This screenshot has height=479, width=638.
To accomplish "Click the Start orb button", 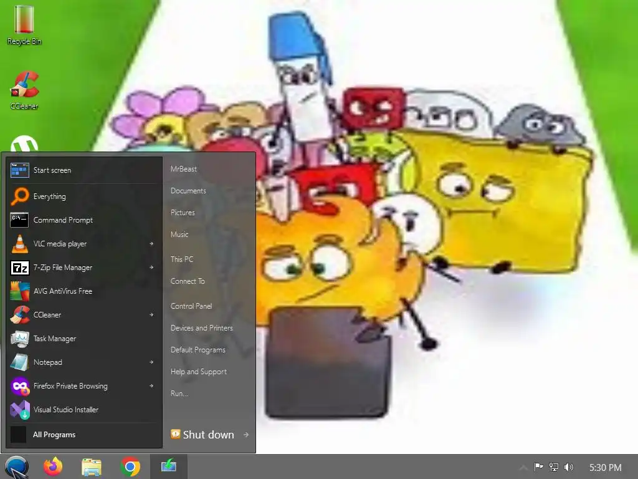I will (16, 467).
